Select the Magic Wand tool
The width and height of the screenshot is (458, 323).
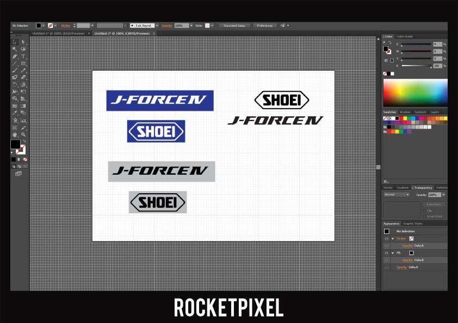(x=15, y=49)
